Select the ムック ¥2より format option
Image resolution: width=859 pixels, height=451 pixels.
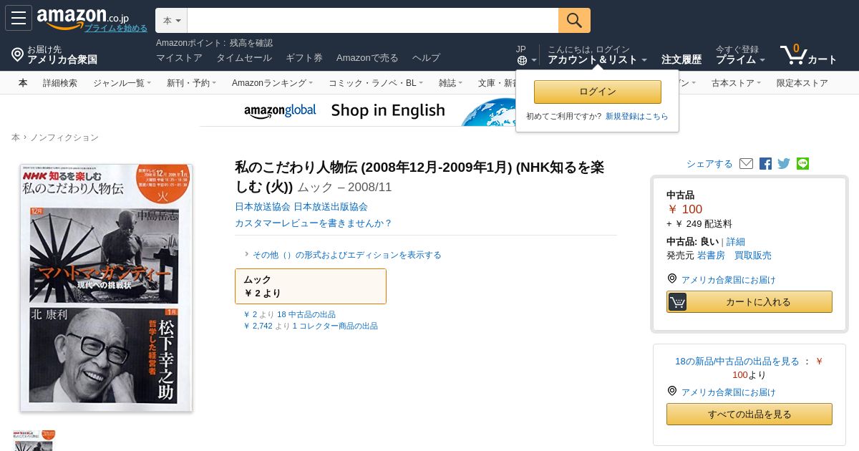pos(311,286)
